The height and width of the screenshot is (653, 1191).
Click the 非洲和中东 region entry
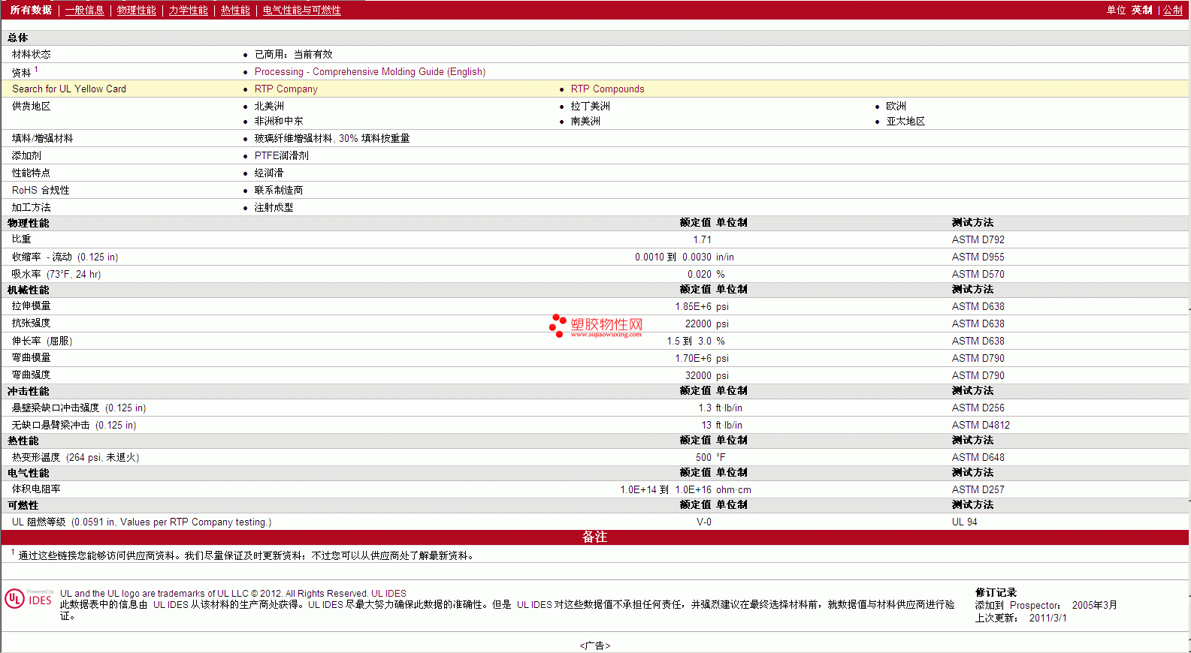pyautogui.click(x=279, y=121)
